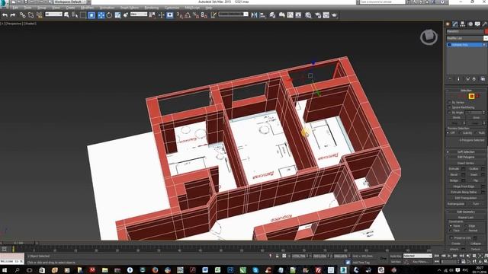Open key mode Selected dropdown
Image resolution: width=488 pixels, height=274 pixels.
(x=418, y=256)
